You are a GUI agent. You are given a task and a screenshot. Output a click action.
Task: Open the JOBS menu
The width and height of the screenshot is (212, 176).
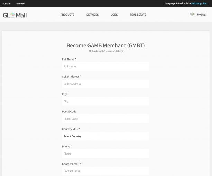[x=114, y=15]
